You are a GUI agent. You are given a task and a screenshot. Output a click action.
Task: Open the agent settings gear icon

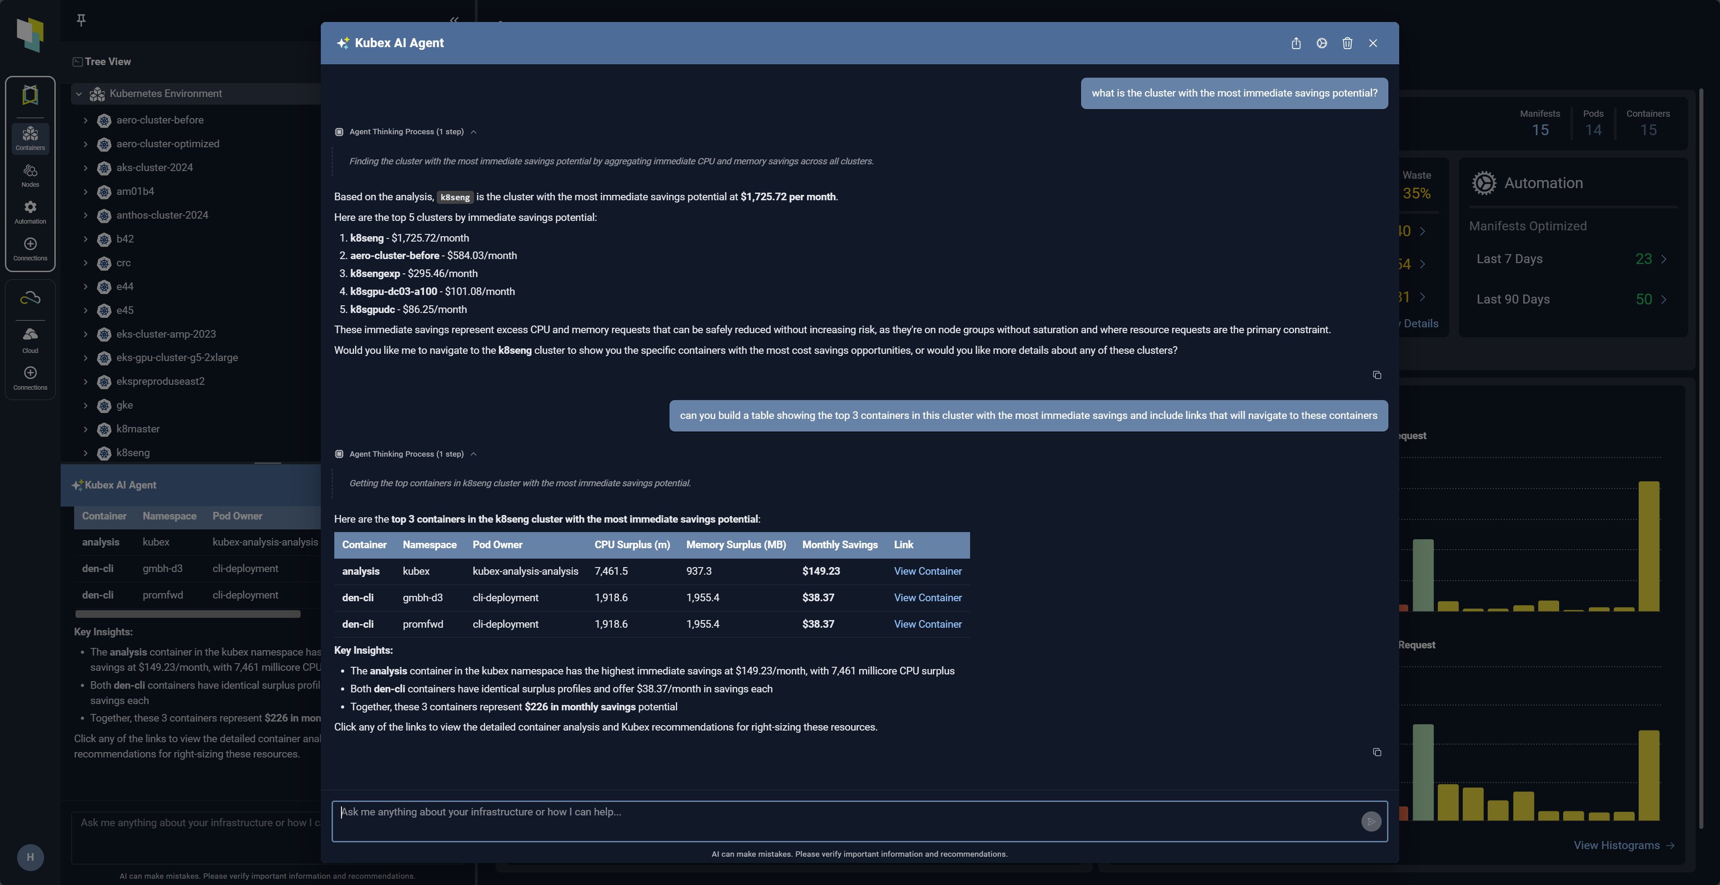coord(1321,44)
